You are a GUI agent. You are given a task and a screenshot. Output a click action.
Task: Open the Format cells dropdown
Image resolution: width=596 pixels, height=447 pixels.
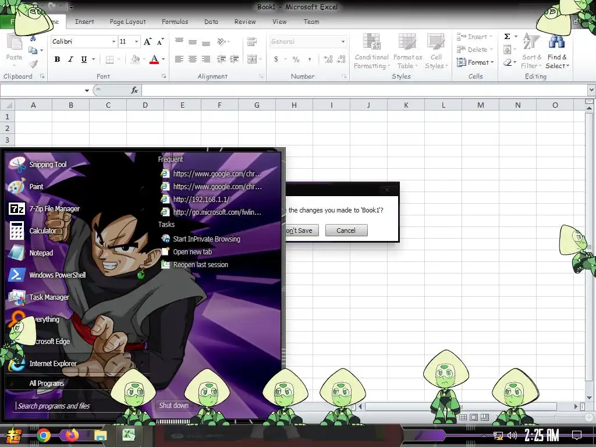pyautogui.click(x=475, y=62)
